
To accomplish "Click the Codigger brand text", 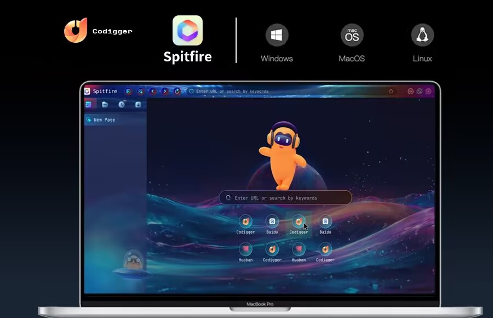I will tap(112, 31).
